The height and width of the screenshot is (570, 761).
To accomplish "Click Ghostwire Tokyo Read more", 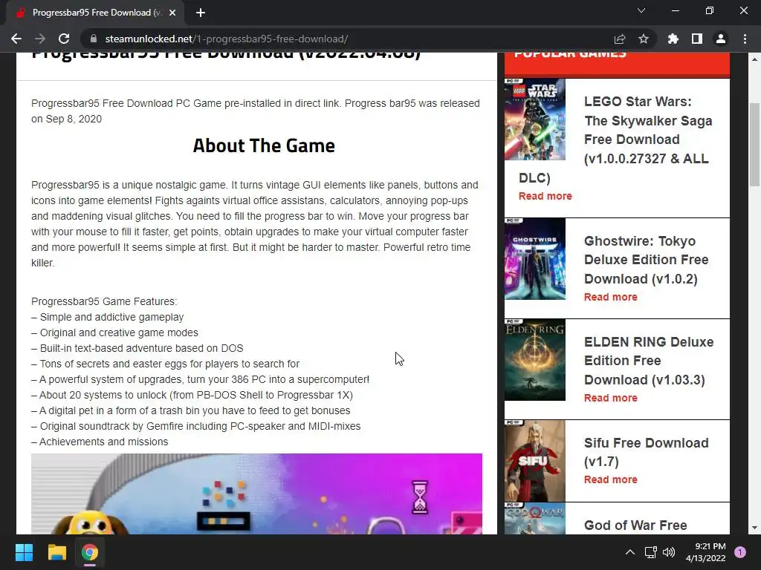I will click(x=611, y=297).
